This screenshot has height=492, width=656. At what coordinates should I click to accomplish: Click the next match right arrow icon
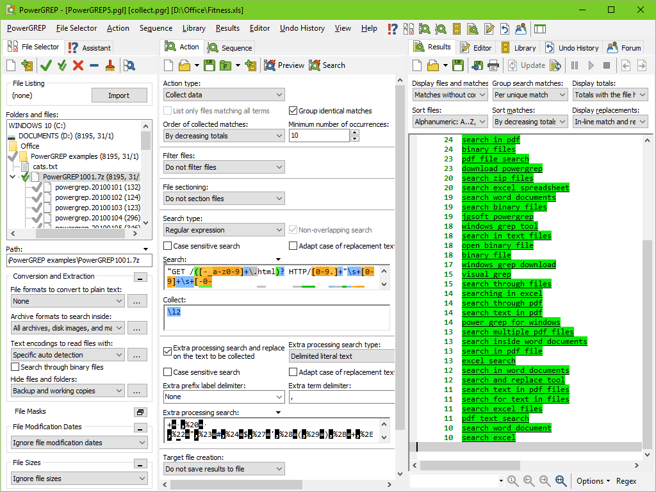pos(642,65)
